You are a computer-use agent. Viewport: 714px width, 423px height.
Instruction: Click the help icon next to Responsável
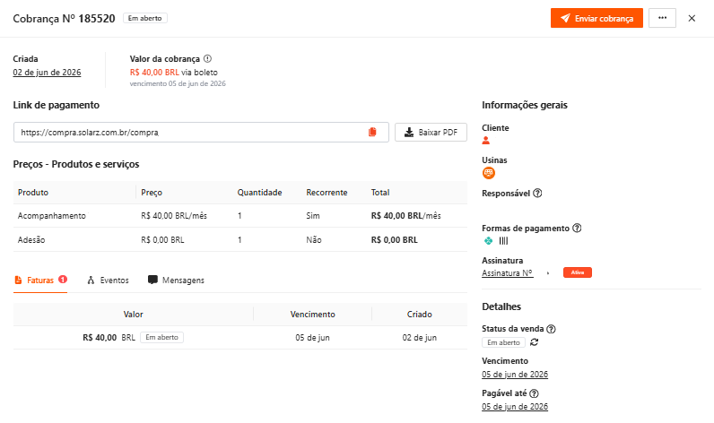[x=537, y=193]
